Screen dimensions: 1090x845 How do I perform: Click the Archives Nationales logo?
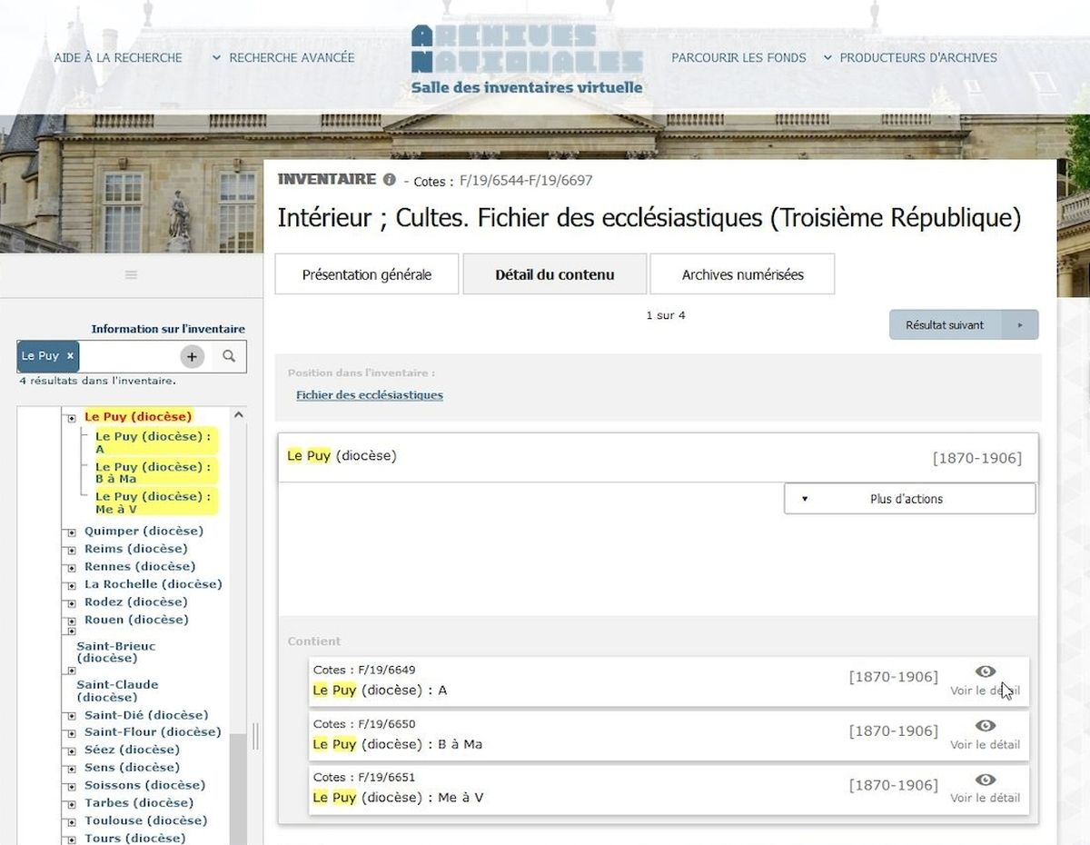pyautogui.click(x=527, y=60)
